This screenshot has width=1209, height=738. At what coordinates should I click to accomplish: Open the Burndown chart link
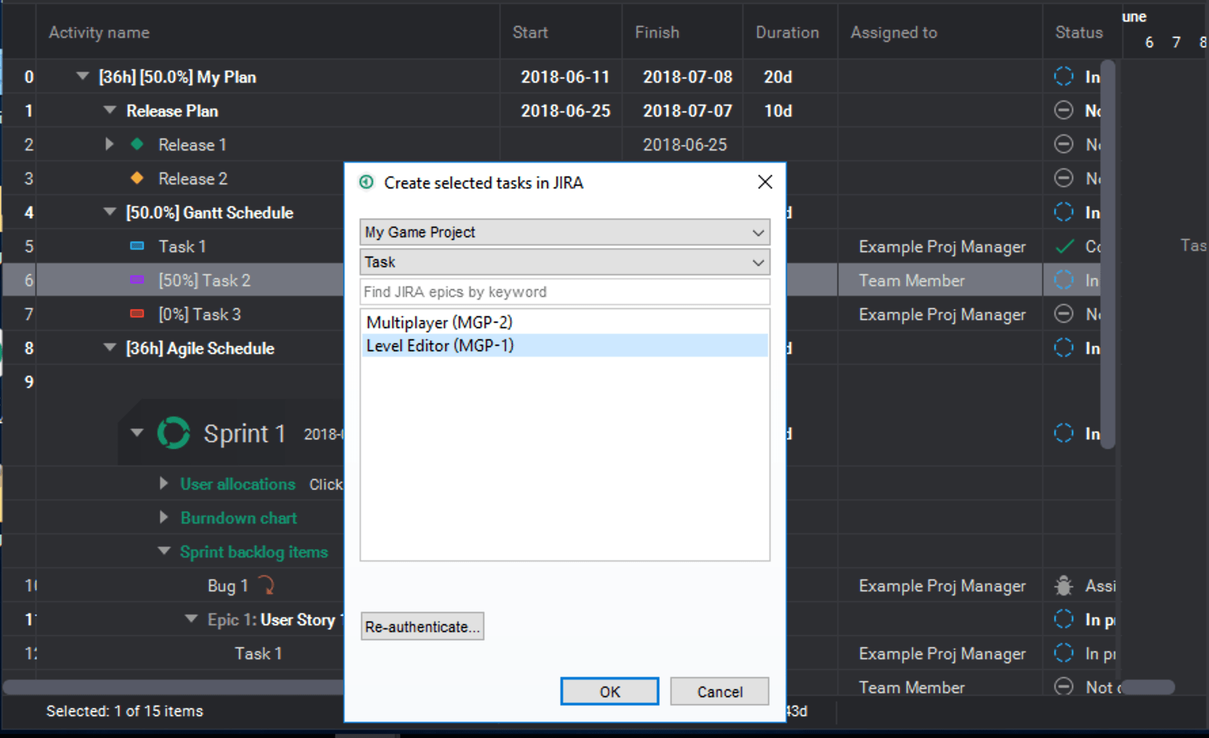238,517
